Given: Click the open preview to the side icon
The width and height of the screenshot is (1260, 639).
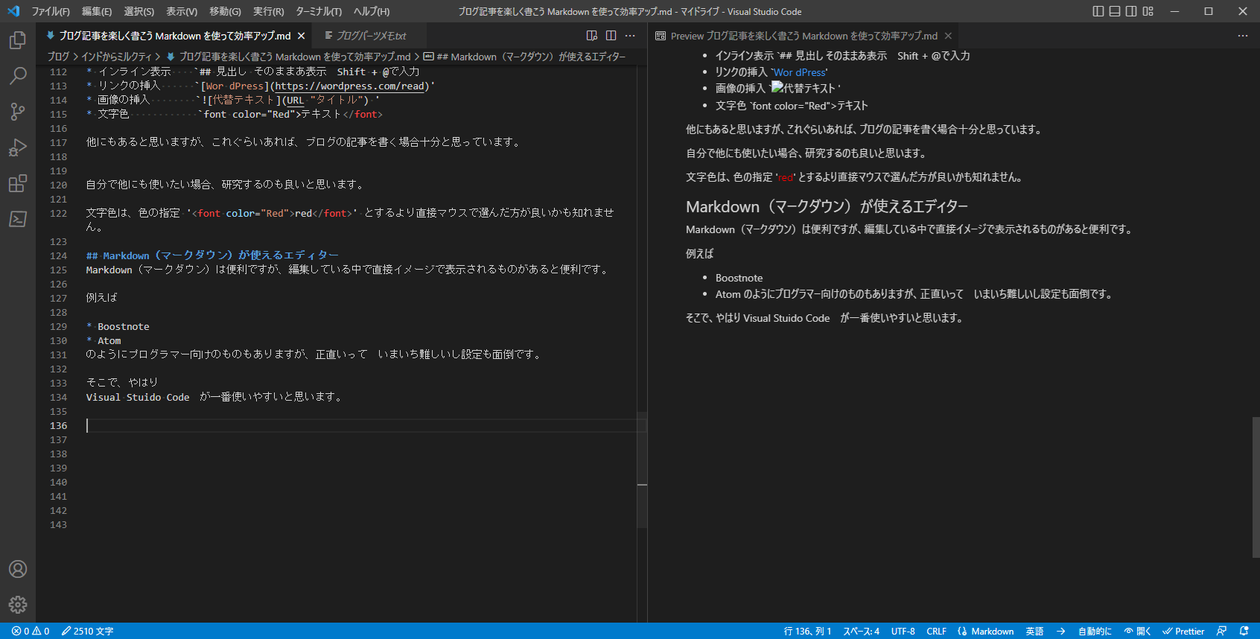Looking at the screenshot, I should click(x=592, y=36).
